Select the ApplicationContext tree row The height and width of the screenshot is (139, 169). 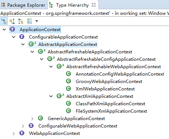click(x=35, y=30)
